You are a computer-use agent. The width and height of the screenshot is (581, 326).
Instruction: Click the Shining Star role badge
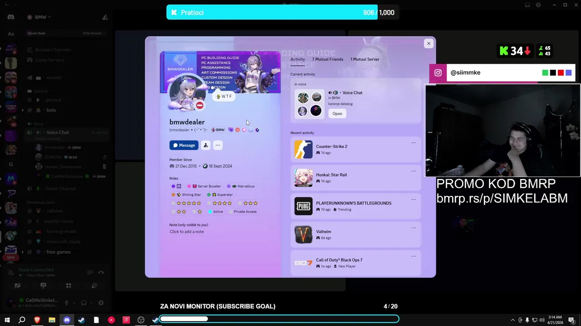coord(187,195)
